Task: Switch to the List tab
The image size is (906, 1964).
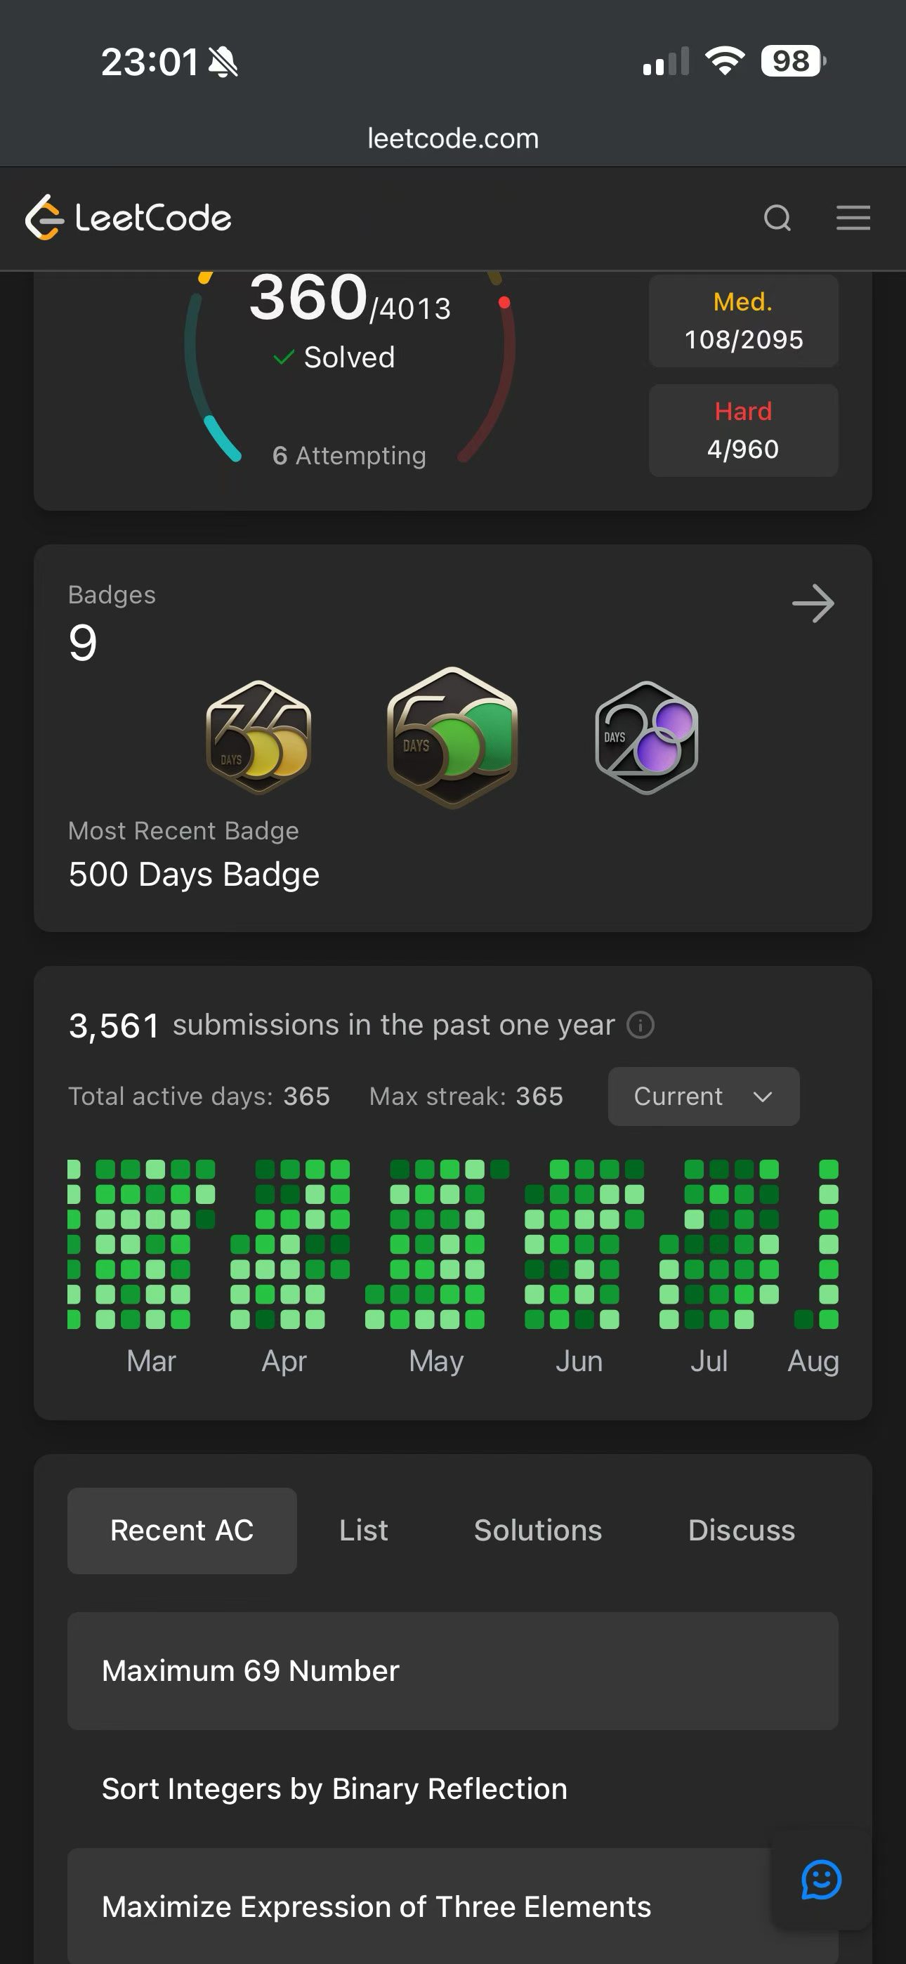Action: [364, 1530]
